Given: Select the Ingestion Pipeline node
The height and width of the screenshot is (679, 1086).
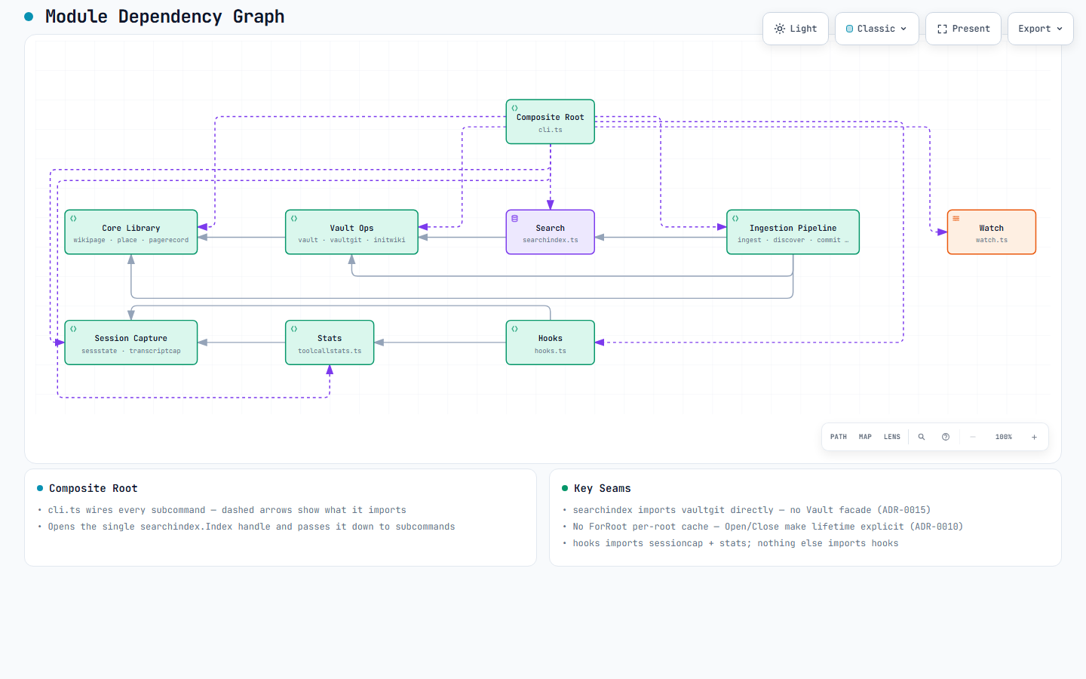Looking at the screenshot, I should tap(793, 232).
